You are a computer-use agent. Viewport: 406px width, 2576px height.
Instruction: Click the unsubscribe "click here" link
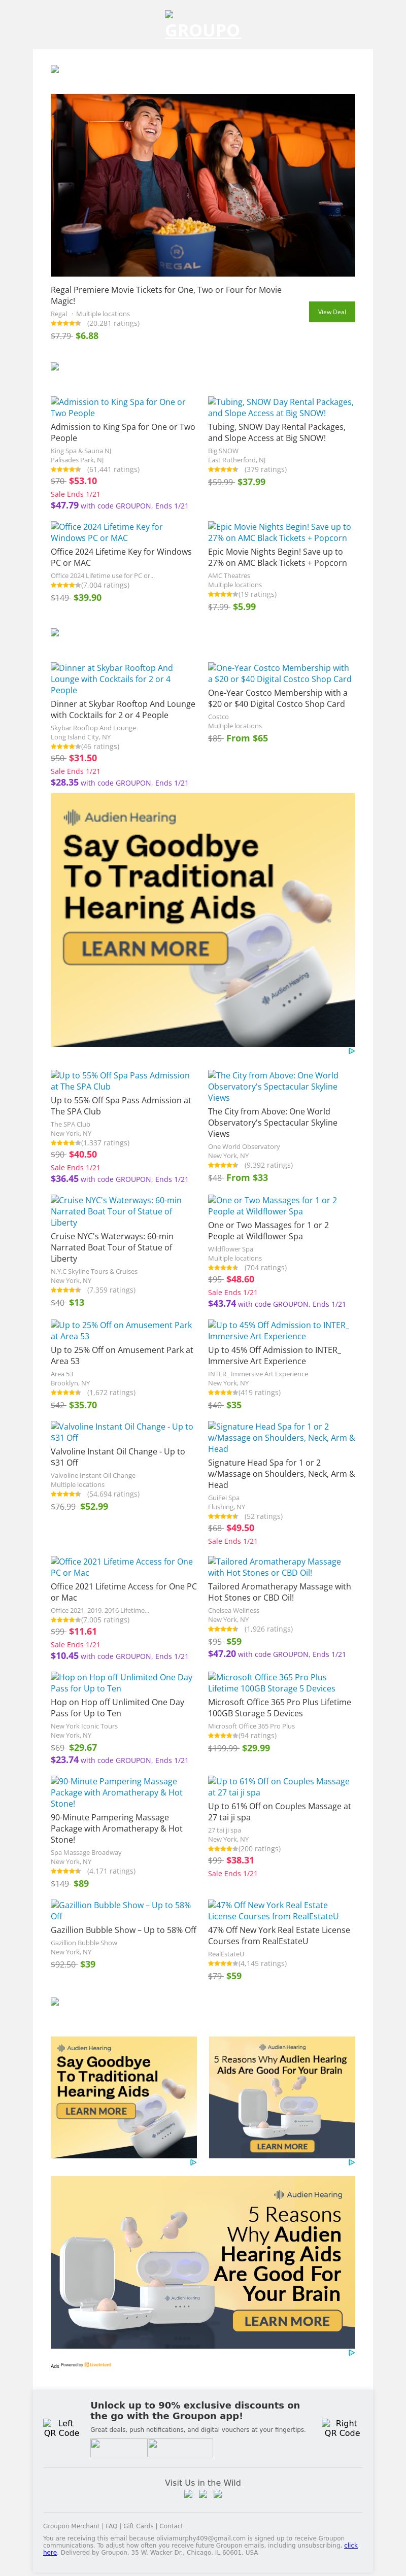(350, 2545)
